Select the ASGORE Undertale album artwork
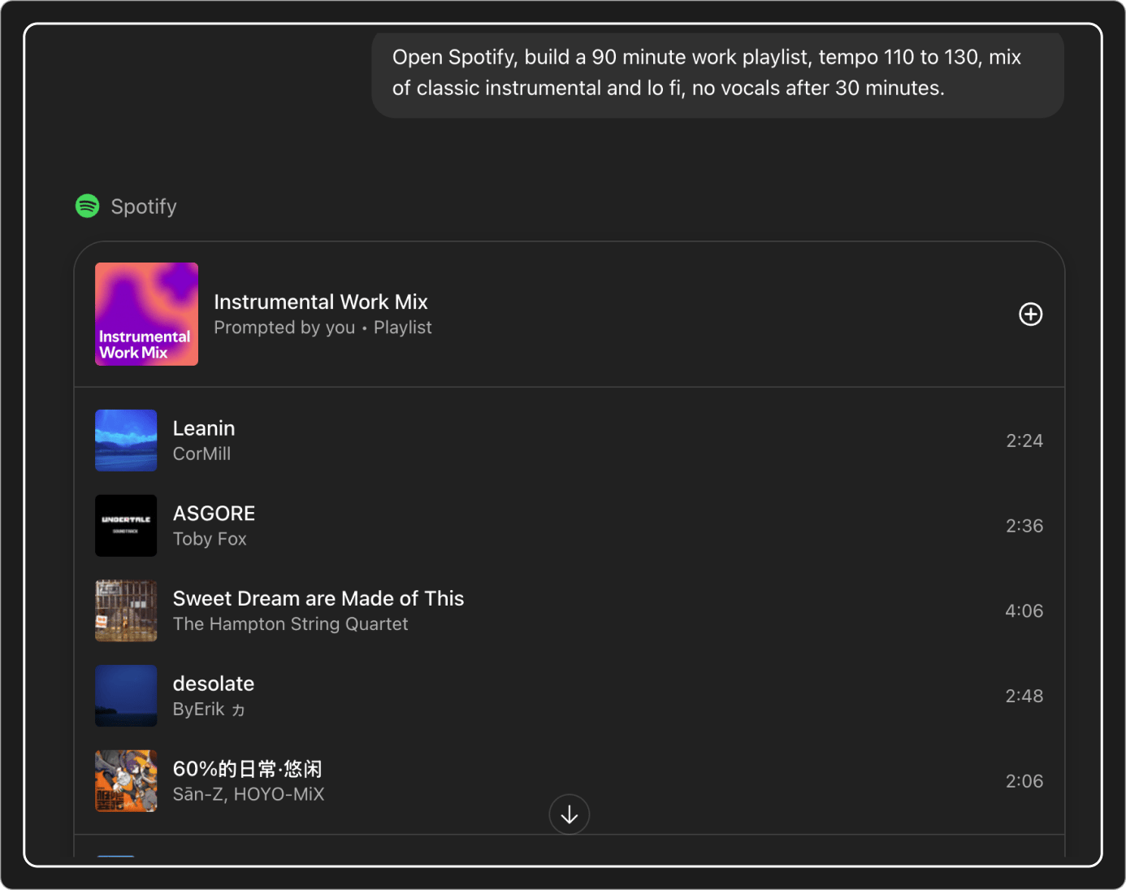 [x=126, y=526]
